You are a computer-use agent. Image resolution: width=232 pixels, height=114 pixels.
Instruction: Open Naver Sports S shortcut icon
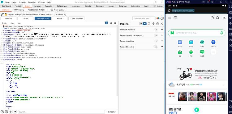point(213,42)
